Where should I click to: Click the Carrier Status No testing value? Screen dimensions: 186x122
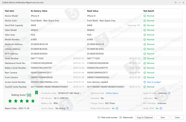pyautogui.click(x=60, y=108)
